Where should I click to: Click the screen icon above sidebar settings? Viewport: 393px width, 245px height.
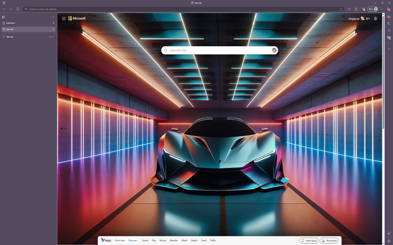(x=389, y=233)
